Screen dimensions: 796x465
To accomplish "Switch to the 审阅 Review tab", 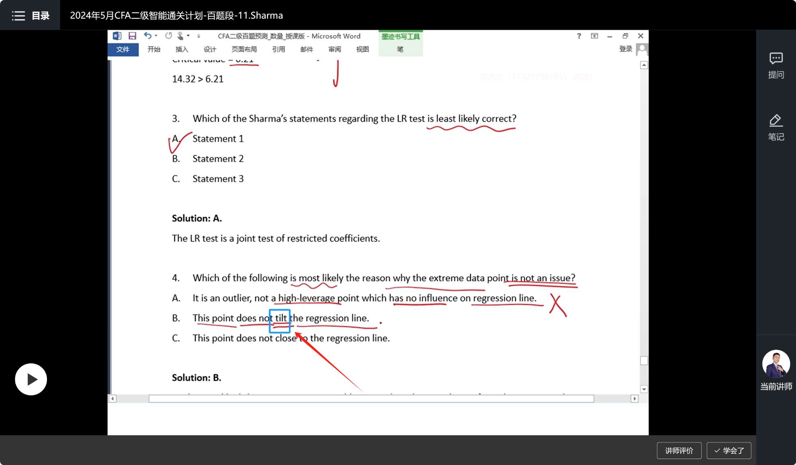I will [334, 49].
